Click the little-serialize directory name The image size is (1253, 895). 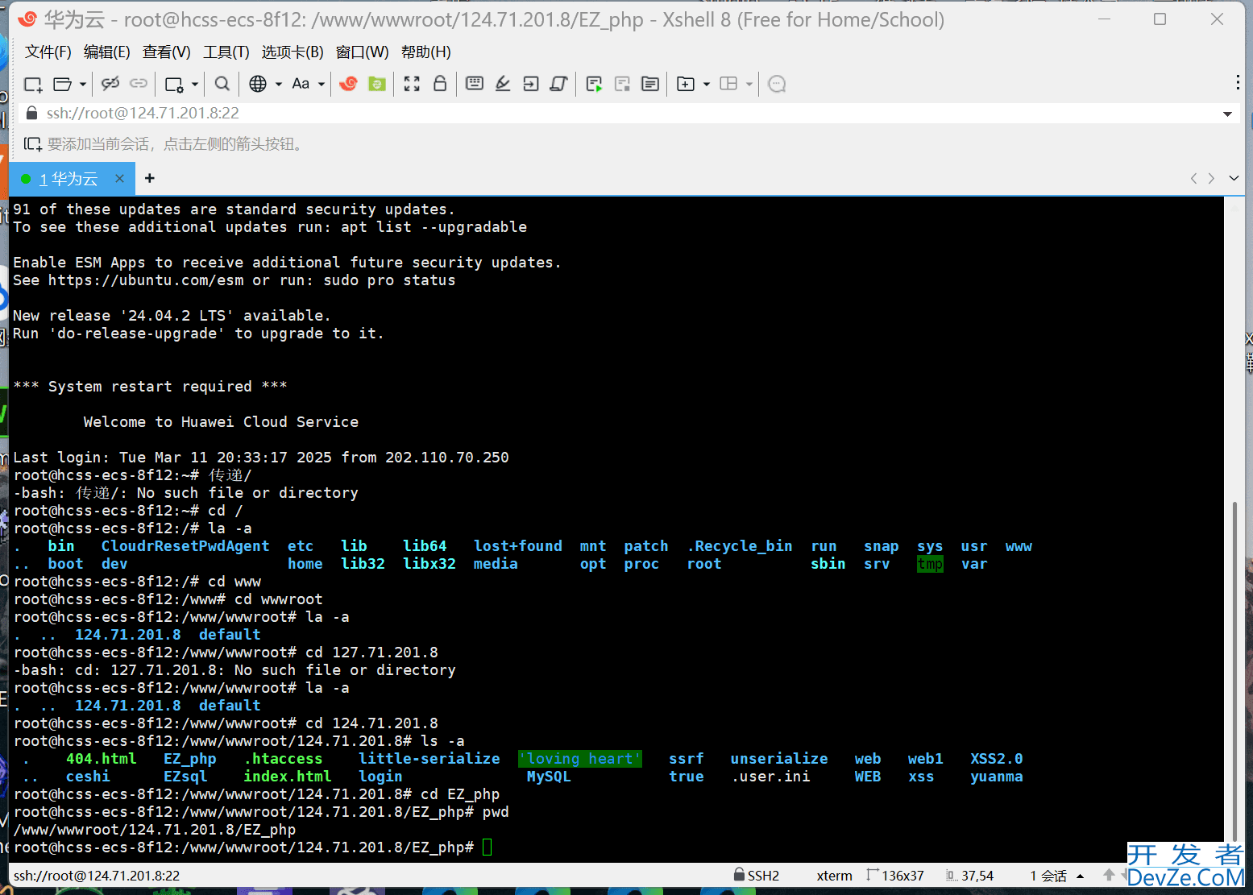[x=429, y=759]
